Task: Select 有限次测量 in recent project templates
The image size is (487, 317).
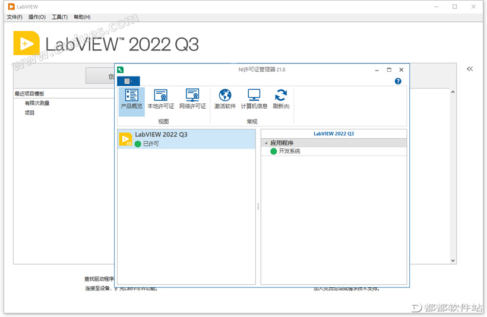Action: 37,103
